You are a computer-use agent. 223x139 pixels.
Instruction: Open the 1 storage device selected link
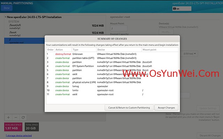(18, 136)
